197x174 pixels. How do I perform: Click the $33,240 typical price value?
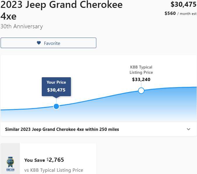(141, 79)
